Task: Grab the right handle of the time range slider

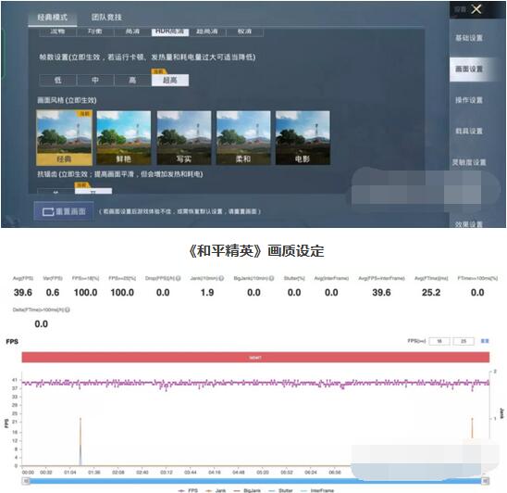Action: tap(486, 481)
